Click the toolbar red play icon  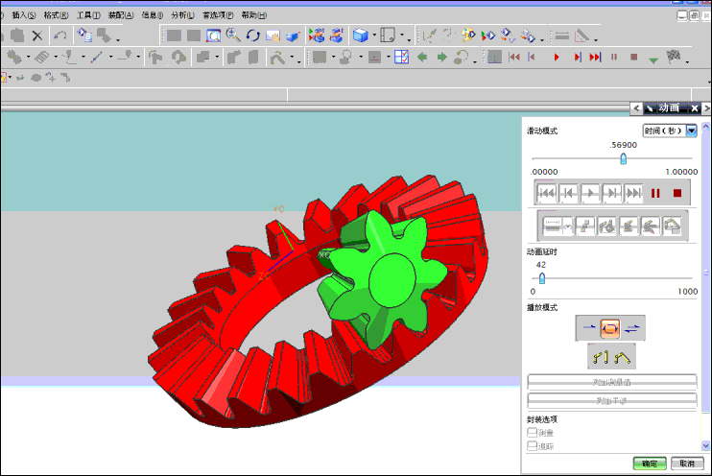pyautogui.click(x=557, y=57)
